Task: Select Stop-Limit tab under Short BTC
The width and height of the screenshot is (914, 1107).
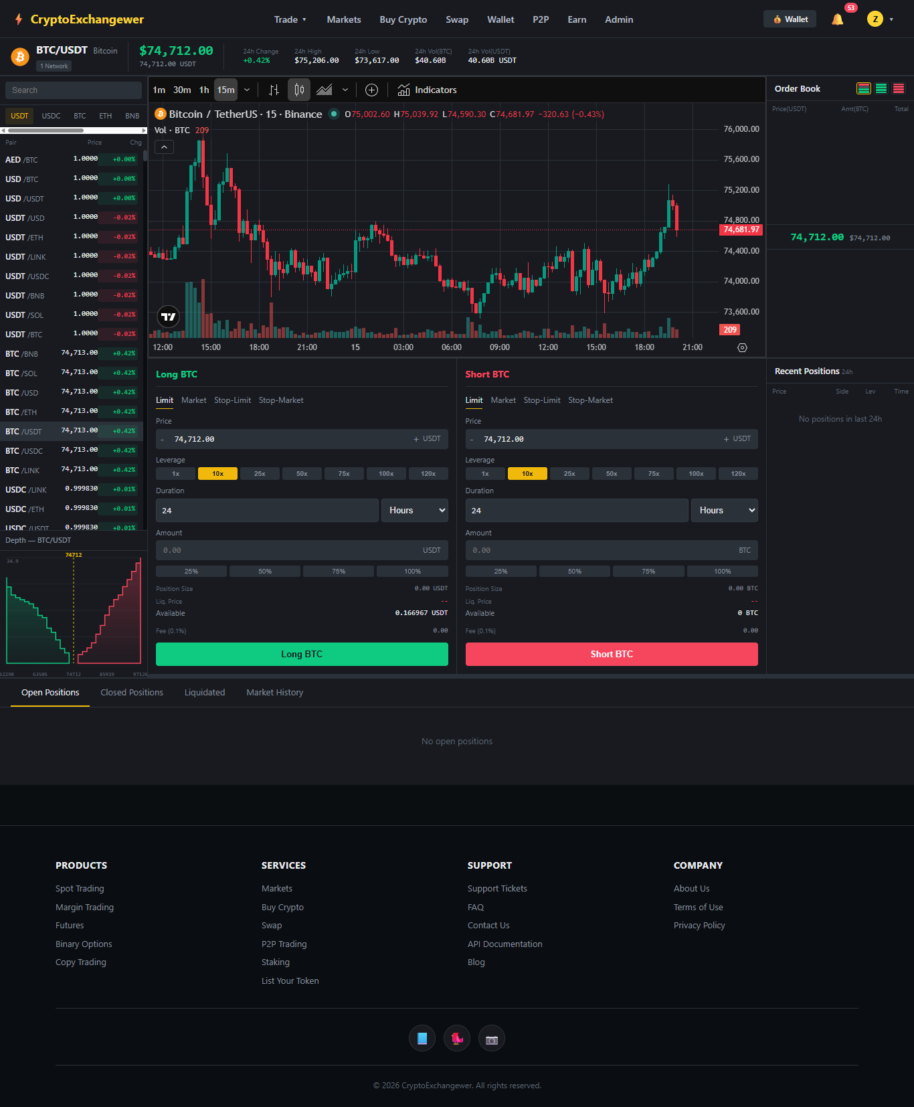Action: click(542, 400)
